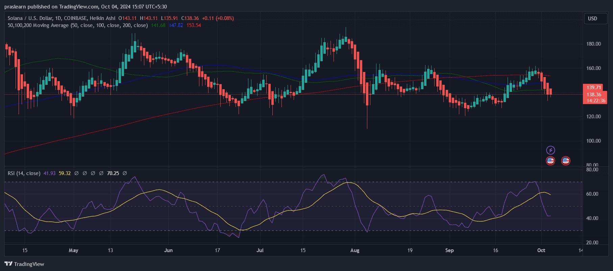Viewport: 613px width, 271px height.
Task: Click the red 153.54 moving average value
Action: click(194, 25)
